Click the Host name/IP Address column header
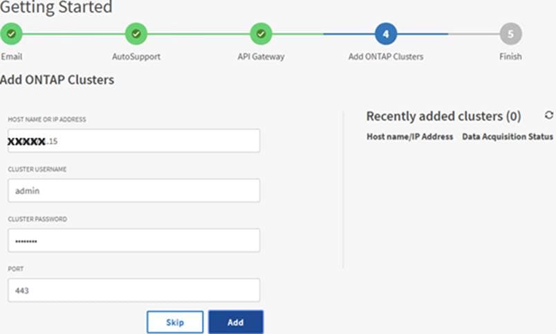This screenshot has width=556, height=334. (410, 136)
